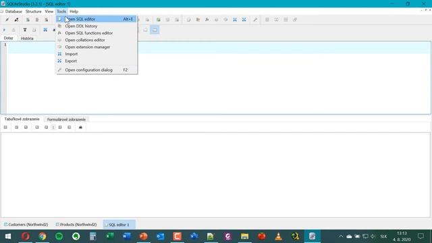Click the refresh icon in results toolbar
The width and height of the screenshot is (432, 243).
[5, 128]
